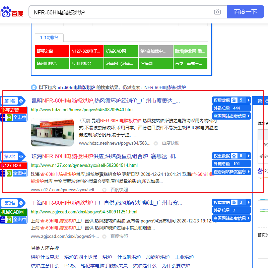Click the red 邯郸之窗 label under 第1名

(x=14, y=110)
